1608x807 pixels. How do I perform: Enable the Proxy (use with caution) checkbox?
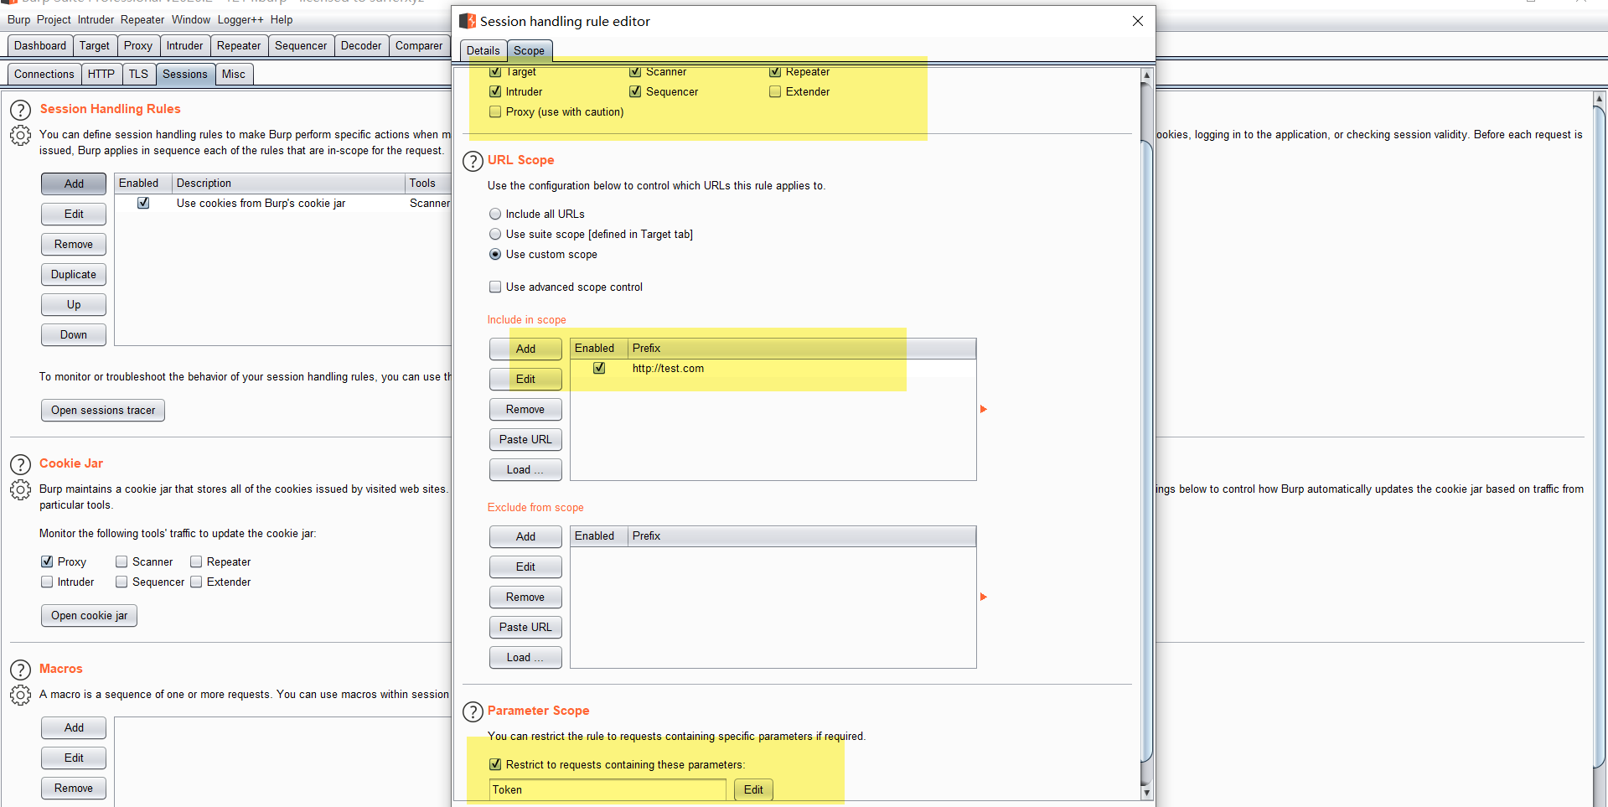[495, 112]
